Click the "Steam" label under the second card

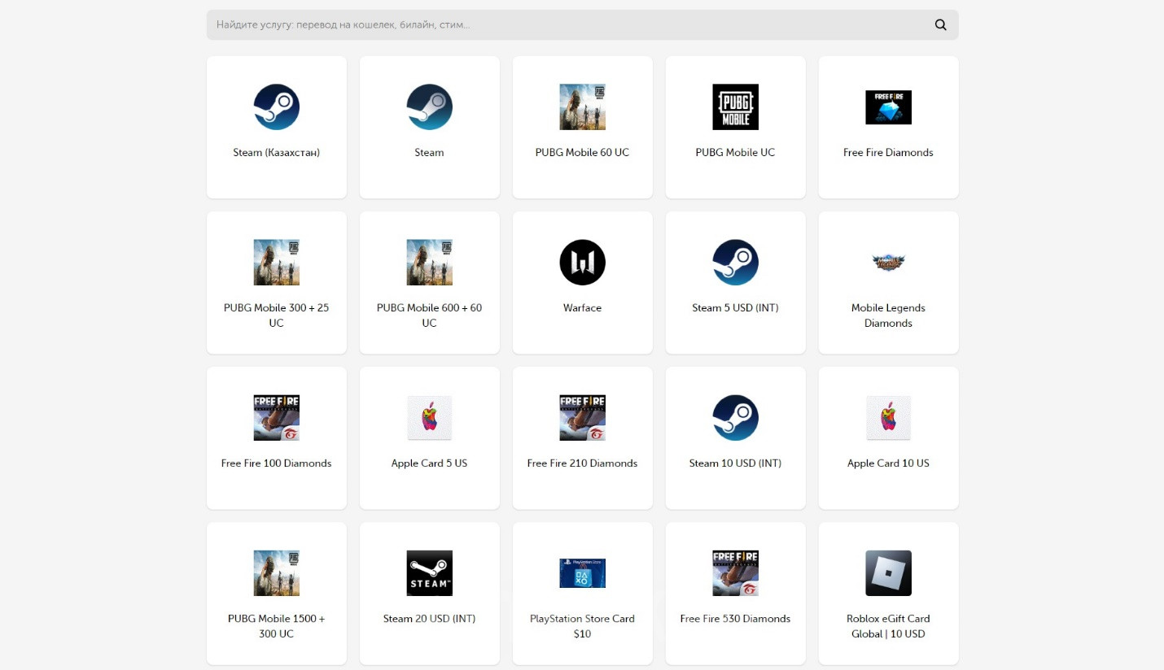[430, 153]
